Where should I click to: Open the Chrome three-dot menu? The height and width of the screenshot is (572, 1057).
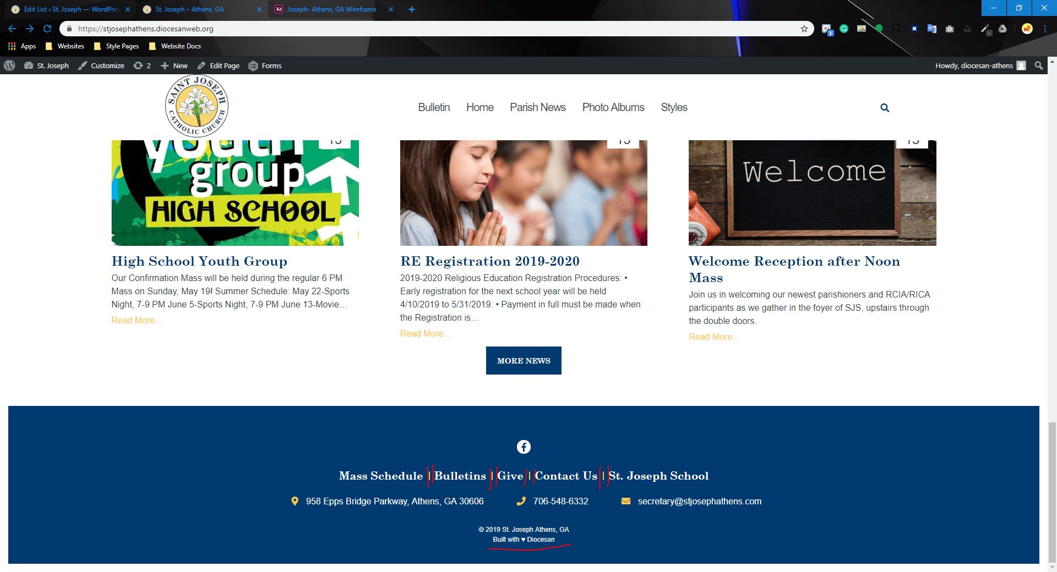[1045, 29]
